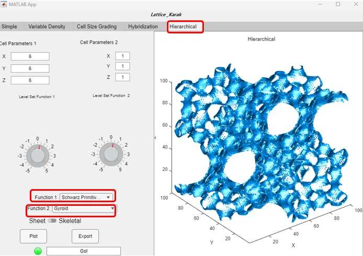Adjust the Level Set Function 1 knob
This screenshot has width=363, height=256.
coord(38,156)
